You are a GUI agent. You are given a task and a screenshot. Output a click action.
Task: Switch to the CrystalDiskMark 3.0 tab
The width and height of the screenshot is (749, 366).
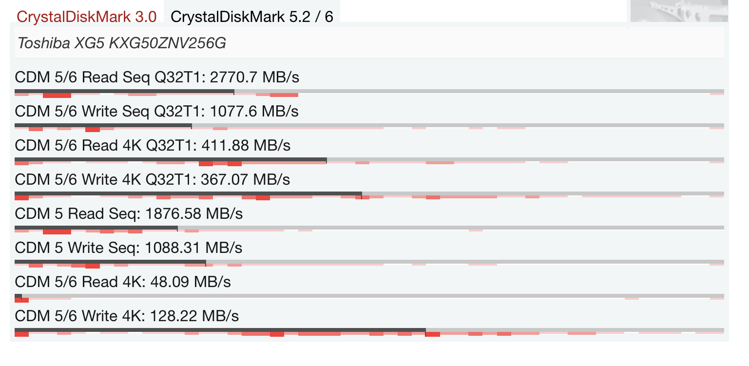coord(87,17)
